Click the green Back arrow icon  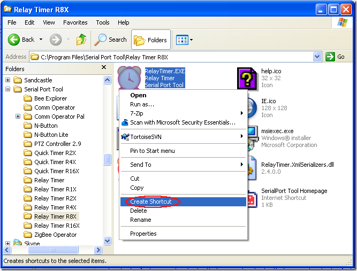pyautogui.click(x=13, y=40)
